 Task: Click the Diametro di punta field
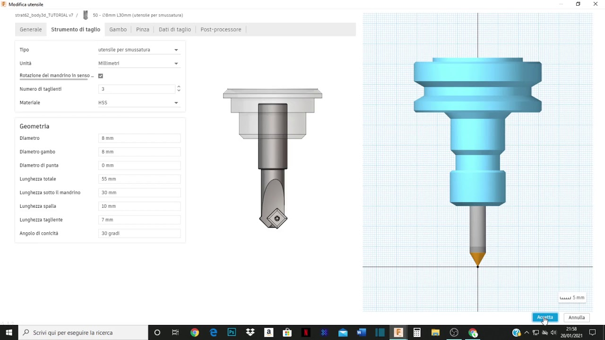[x=140, y=165]
